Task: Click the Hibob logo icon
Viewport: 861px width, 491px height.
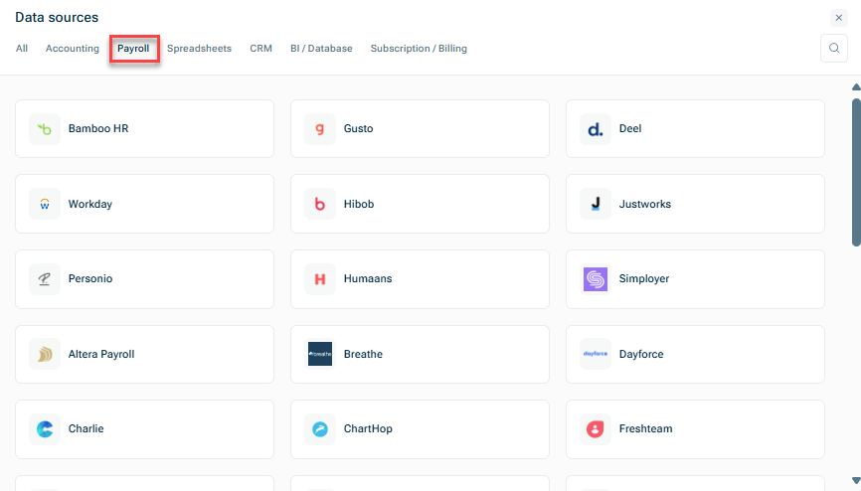Action: (x=320, y=204)
